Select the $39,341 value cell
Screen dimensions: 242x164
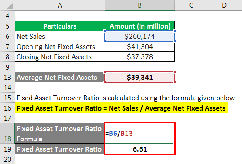click(140, 77)
